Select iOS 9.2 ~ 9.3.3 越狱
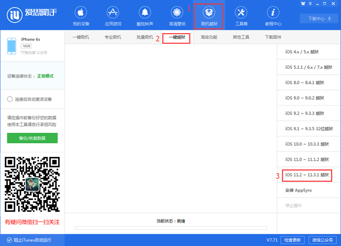Viewport: 341px width, 246px height. [x=308, y=113]
